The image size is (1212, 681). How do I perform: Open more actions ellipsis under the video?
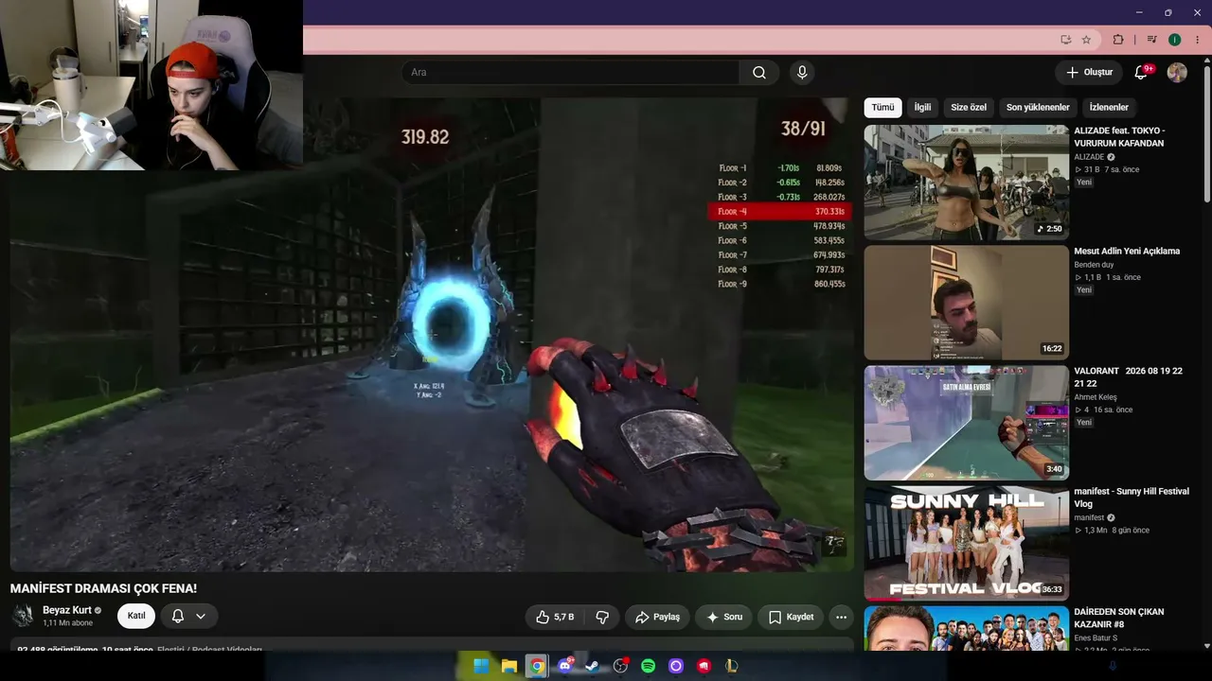[841, 617]
